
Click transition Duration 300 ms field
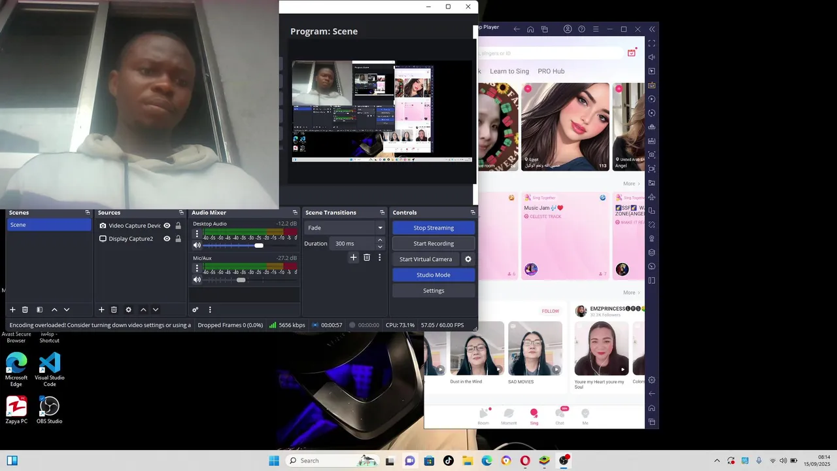[353, 243]
